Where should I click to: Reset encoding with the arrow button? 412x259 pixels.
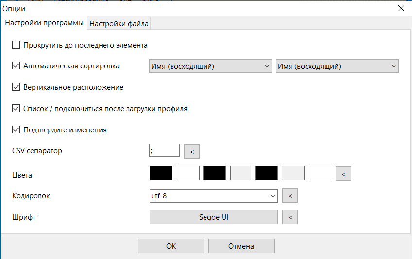click(290, 196)
